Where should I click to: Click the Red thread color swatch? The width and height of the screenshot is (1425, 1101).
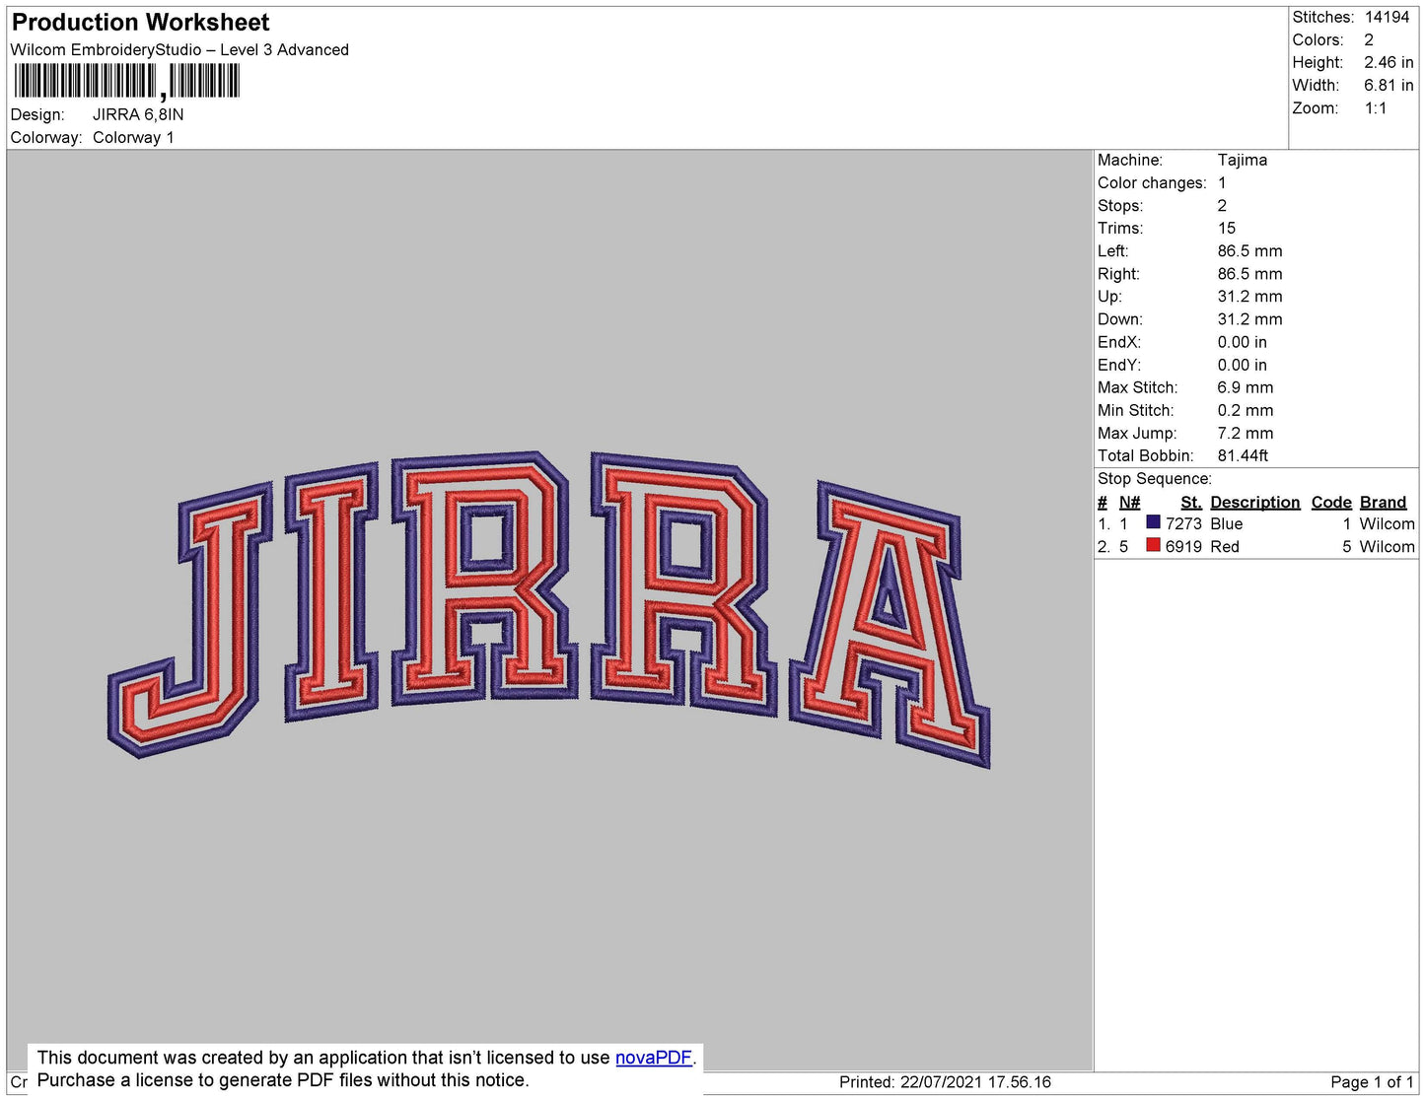1153,545
